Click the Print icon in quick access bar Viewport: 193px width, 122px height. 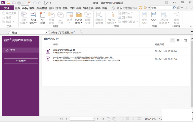click(x=19, y=3)
